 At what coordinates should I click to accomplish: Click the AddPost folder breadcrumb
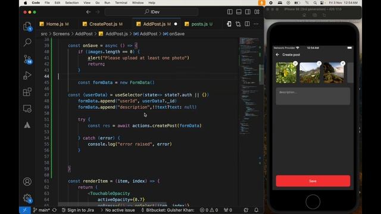[x=84, y=34]
